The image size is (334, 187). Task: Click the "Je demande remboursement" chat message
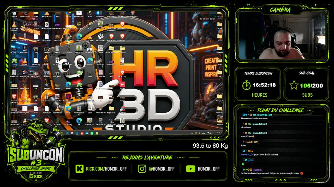[x=272, y=173]
